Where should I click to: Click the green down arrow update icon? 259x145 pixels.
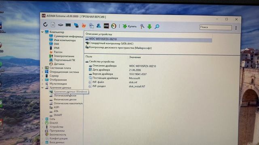149,27
